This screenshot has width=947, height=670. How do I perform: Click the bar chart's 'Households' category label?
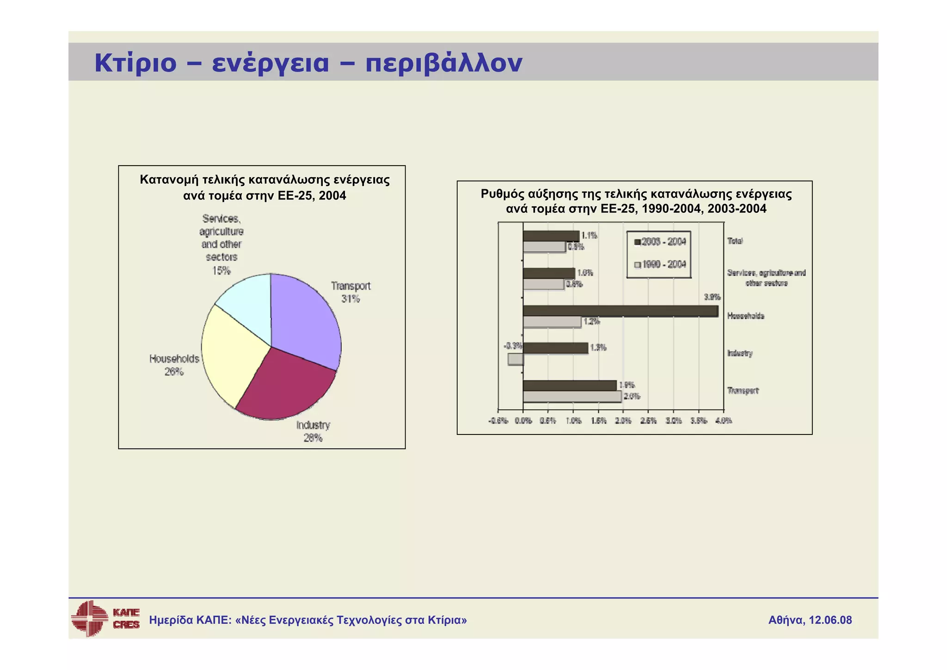coord(746,316)
